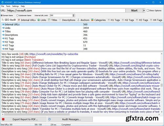This screenshot has height=126, width=164.
Task: Click the anchor icon on Anchors tab
Action: pyautogui.click(x=78, y=20)
